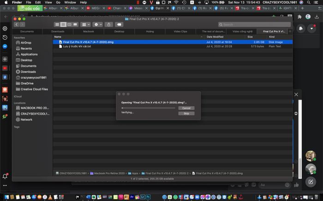The height and width of the screenshot is (201, 323).
Task: Open the Go menu
Action: (x=58, y=2)
